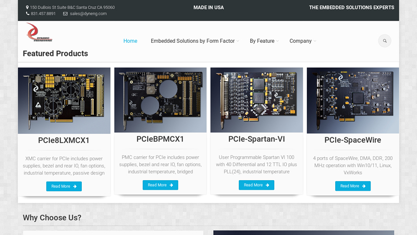
Task: Click sales@dyneng.com email link
Action: [88, 14]
